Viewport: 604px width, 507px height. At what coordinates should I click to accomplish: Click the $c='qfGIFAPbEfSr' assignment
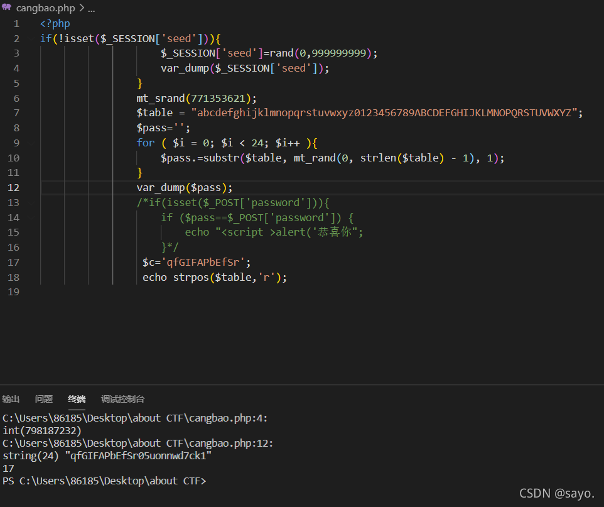click(x=197, y=263)
